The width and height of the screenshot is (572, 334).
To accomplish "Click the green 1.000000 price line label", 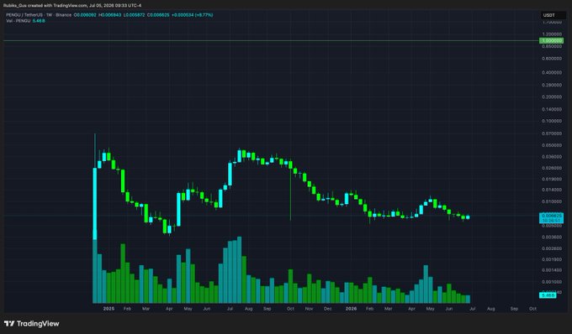I will coord(551,41).
